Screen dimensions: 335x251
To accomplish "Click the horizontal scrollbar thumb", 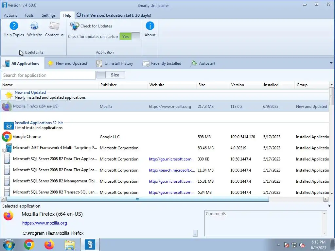I will point(138,199).
